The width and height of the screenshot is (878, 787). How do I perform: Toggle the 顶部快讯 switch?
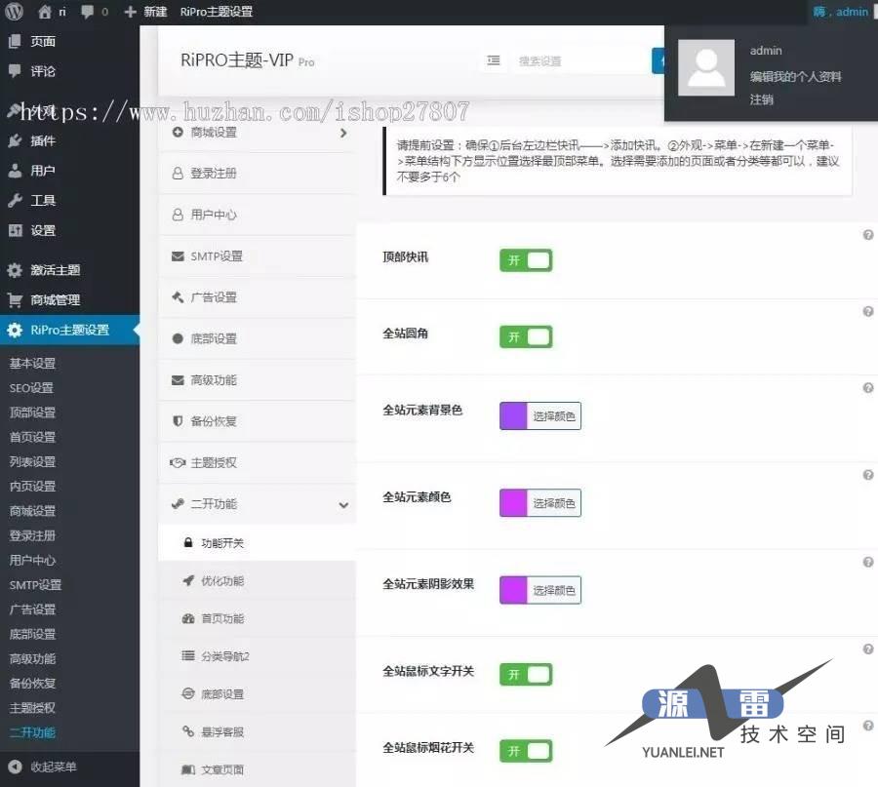tap(526, 260)
